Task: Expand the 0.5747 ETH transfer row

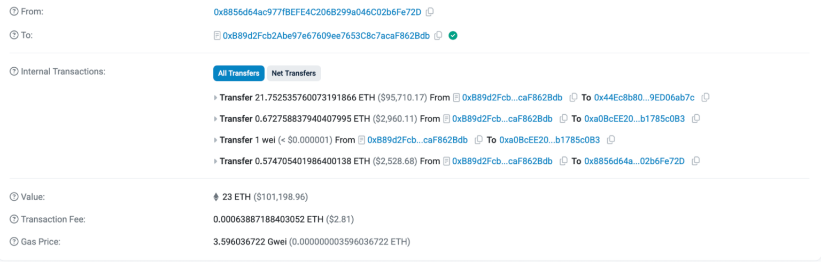Action: tap(215, 161)
